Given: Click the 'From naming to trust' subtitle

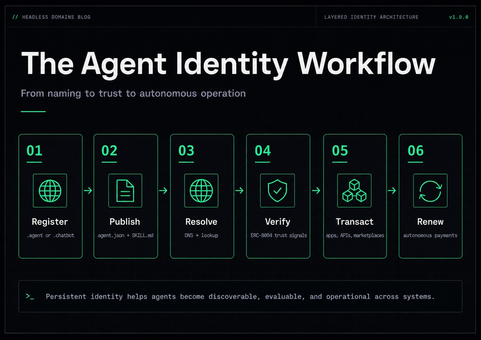Looking at the screenshot, I should (133, 93).
